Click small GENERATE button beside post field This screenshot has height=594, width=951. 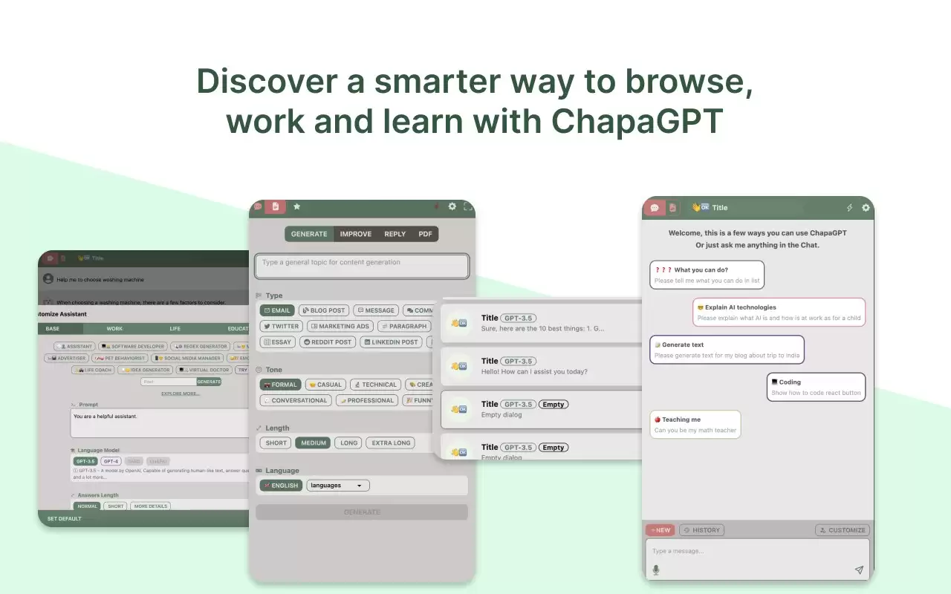click(x=209, y=382)
